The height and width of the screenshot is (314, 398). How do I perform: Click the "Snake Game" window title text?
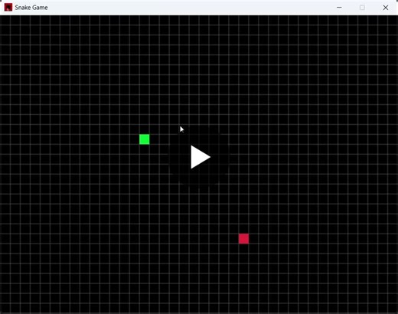31,8
